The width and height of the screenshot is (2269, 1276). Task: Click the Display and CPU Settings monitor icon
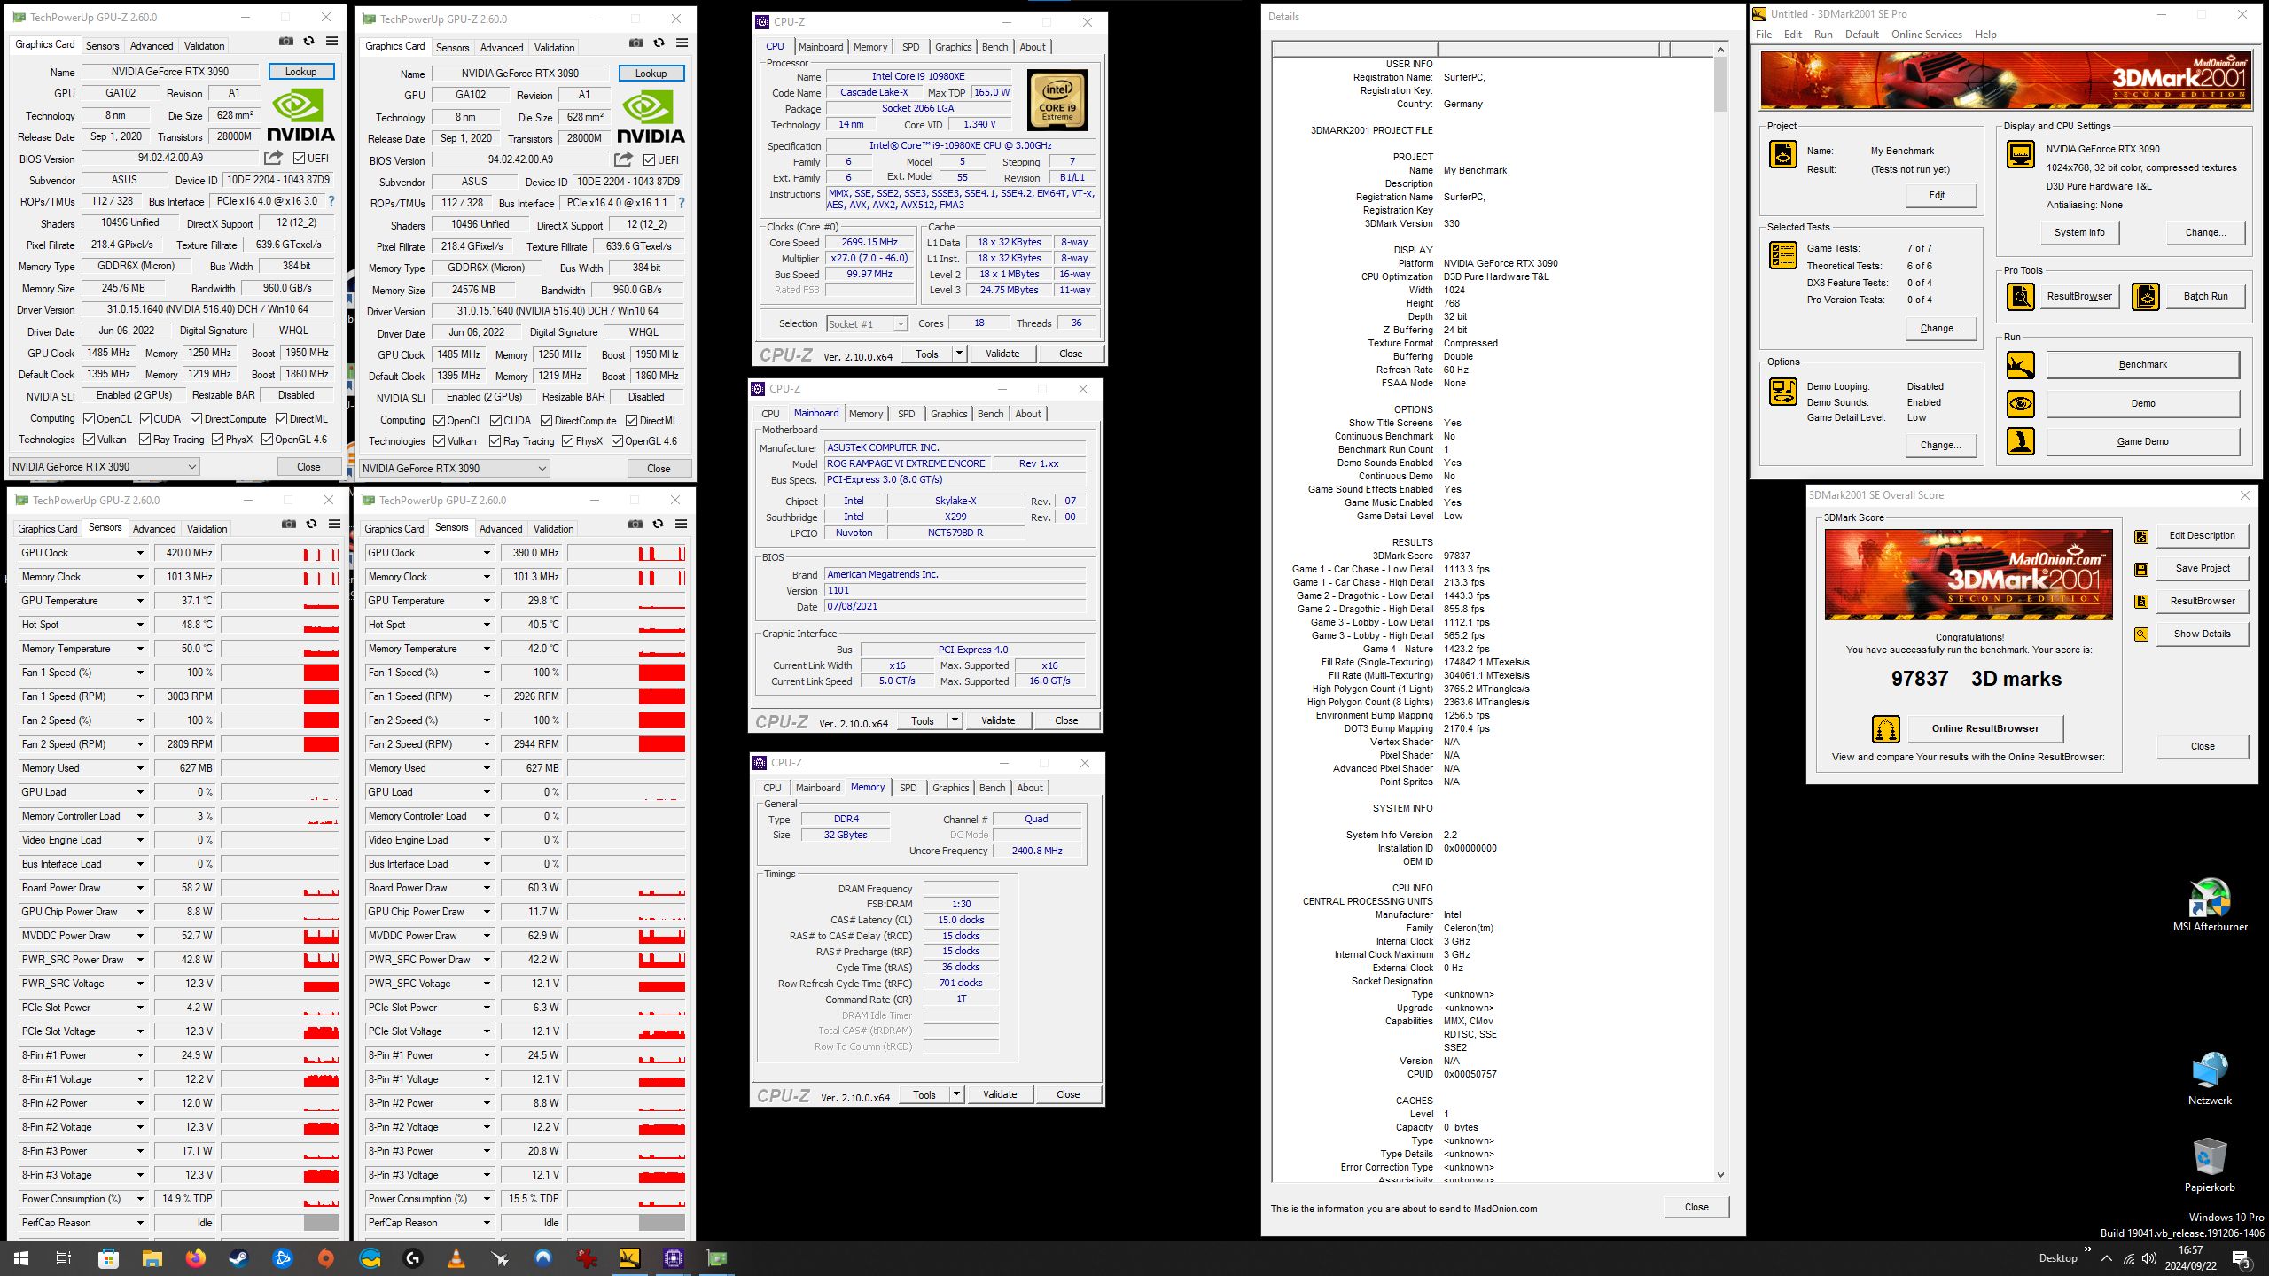click(x=2021, y=154)
